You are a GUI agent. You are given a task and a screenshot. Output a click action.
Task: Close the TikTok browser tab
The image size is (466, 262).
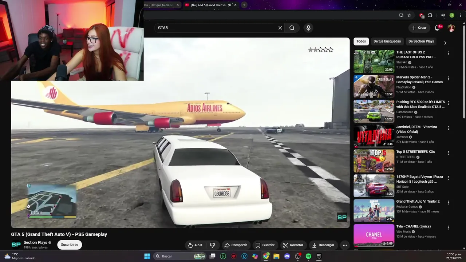tap(178, 5)
